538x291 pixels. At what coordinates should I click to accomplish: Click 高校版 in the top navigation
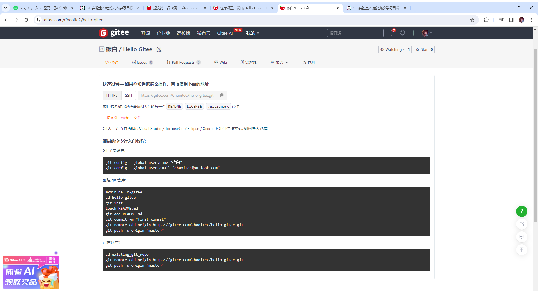click(183, 33)
